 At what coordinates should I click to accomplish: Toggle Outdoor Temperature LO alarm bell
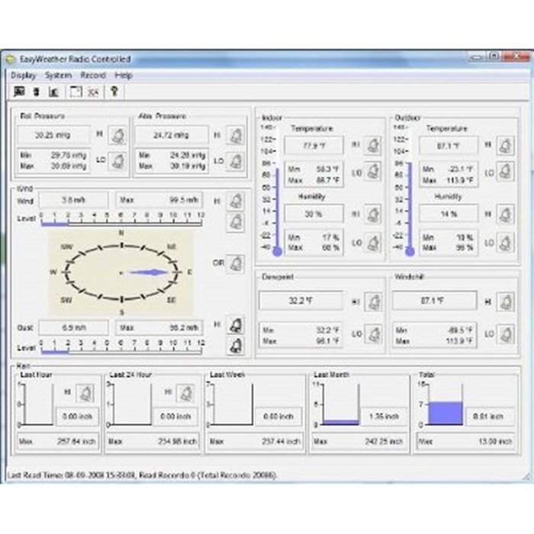(x=505, y=172)
